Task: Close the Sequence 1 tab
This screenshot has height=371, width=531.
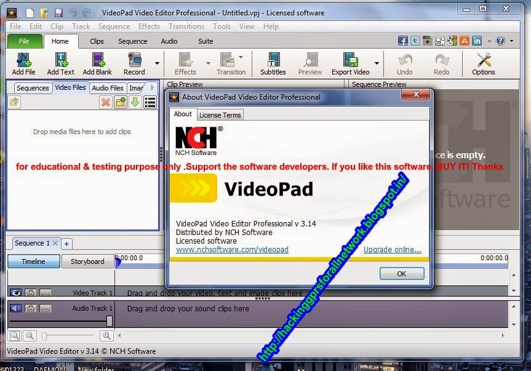Action: 55,242
